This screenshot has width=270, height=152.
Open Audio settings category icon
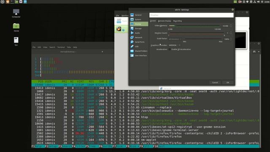click(132, 33)
